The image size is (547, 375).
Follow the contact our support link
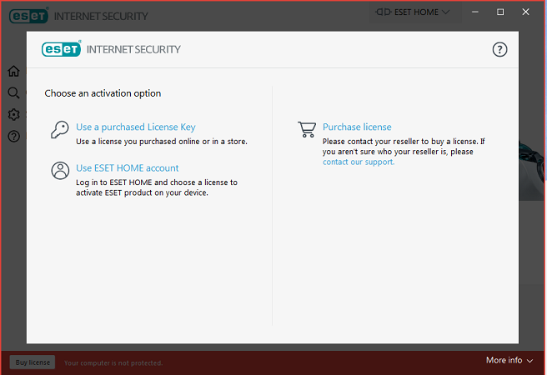pos(359,162)
